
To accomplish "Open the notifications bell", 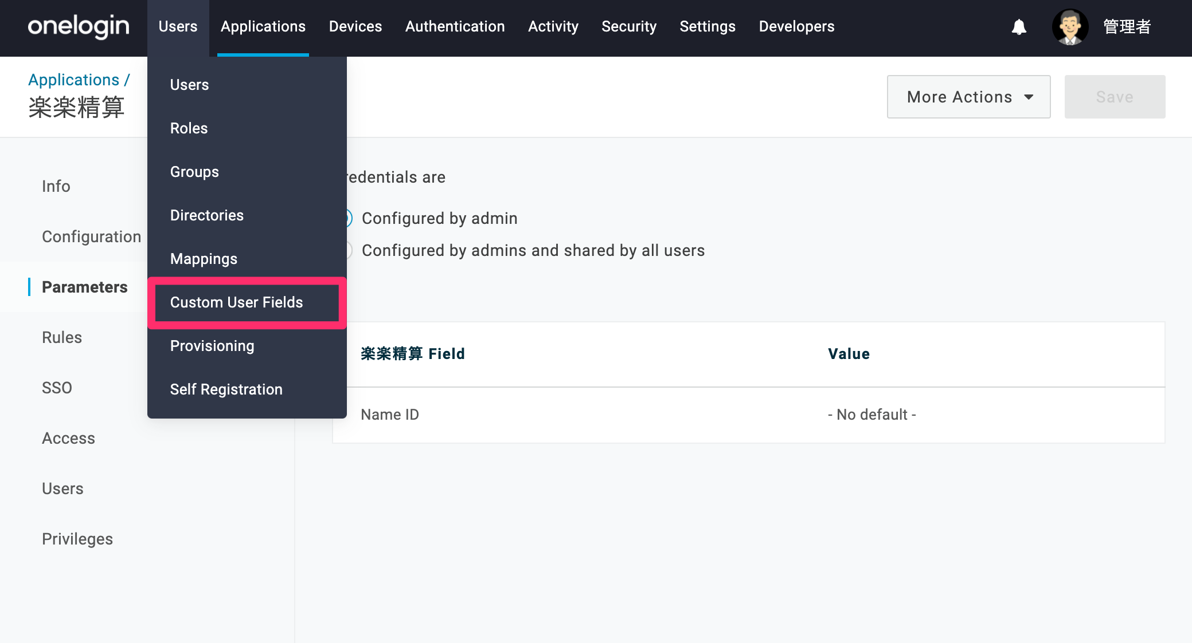I will coord(1019,27).
